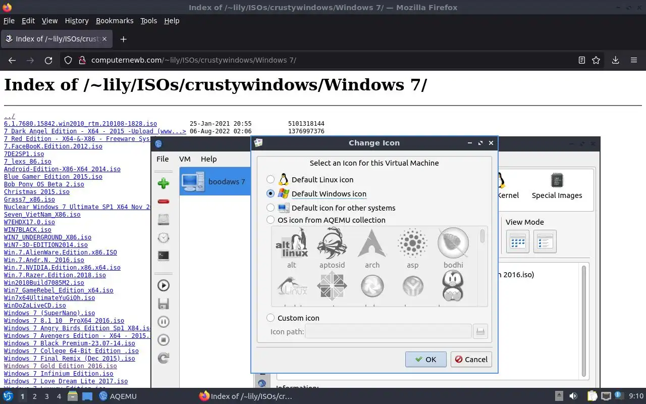Open Firefox Bookmarks menu
The height and width of the screenshot is (404, 646).
coord(115,21)
